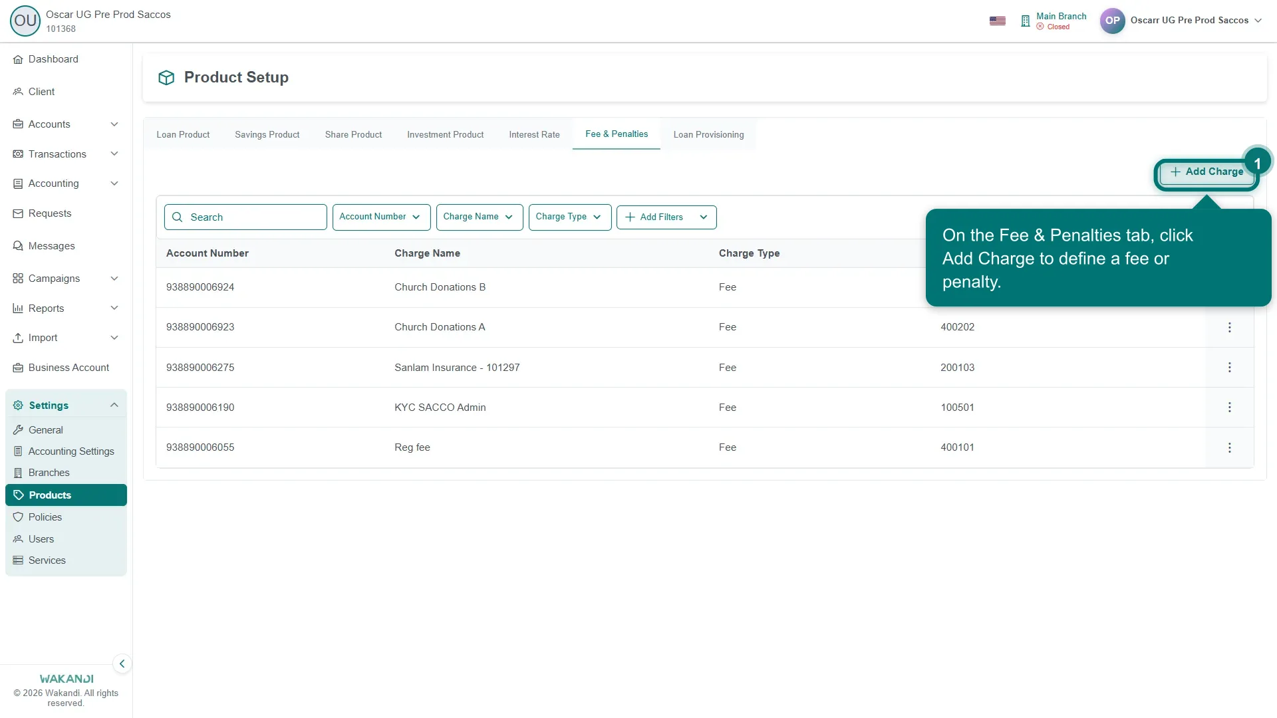Click the OU organization logo

point(25,21)
